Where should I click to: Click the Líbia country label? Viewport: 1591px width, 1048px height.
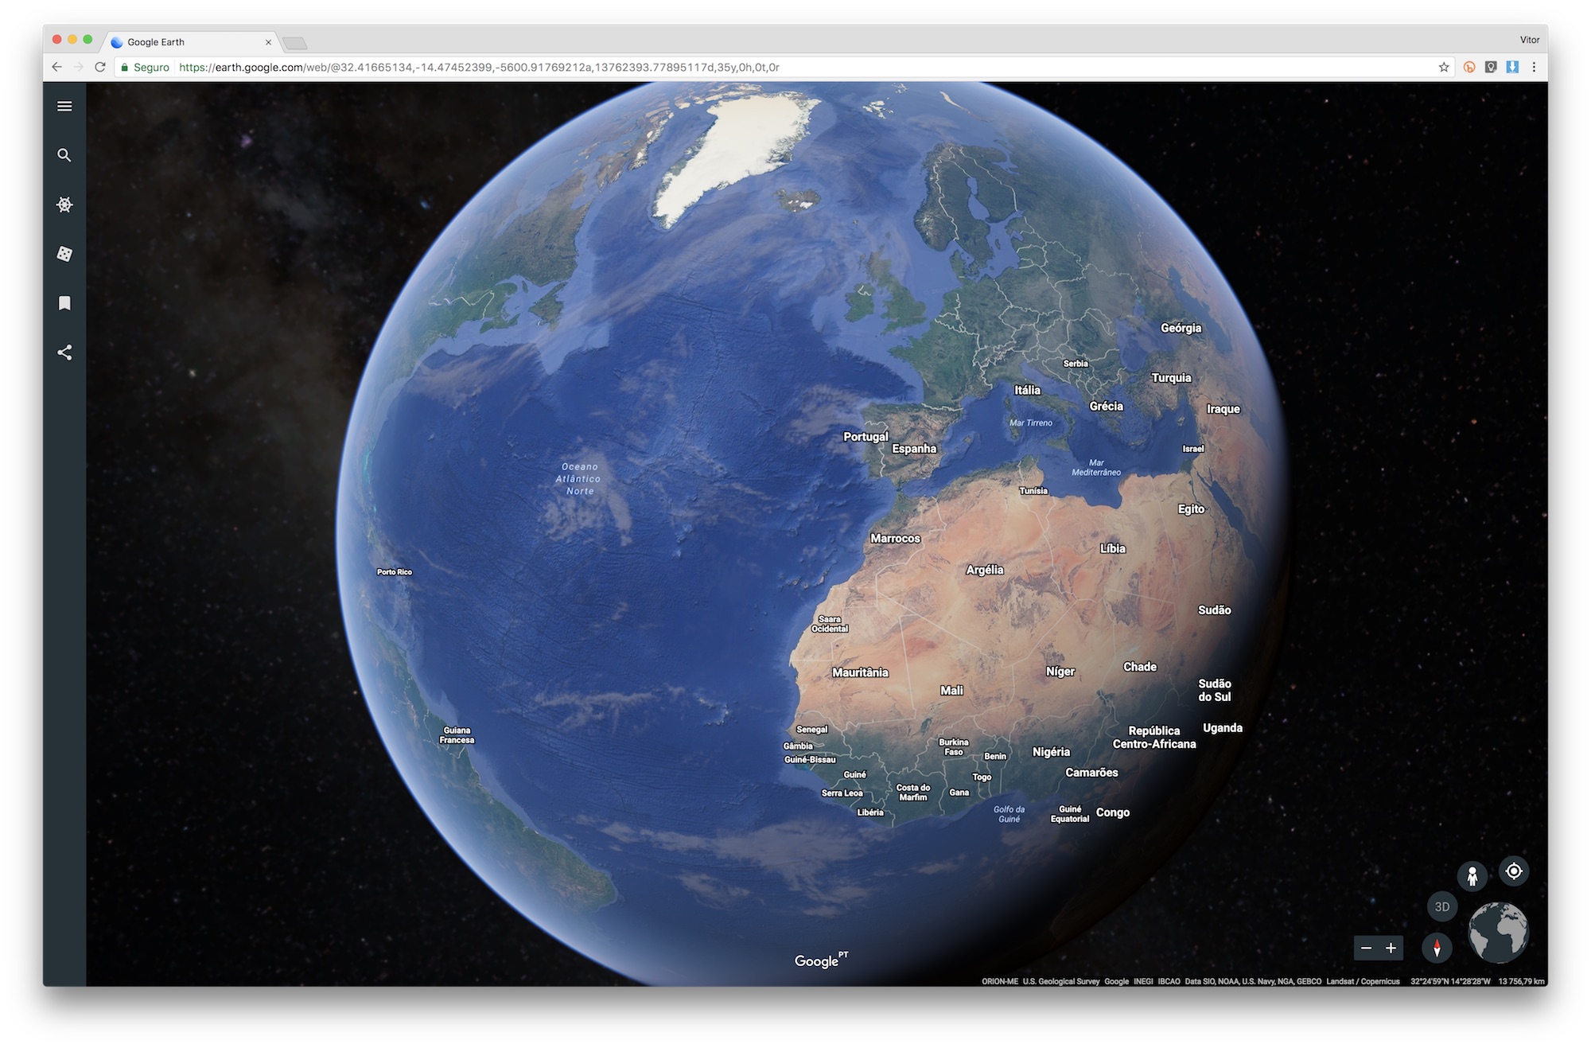tap(1113, 548)
